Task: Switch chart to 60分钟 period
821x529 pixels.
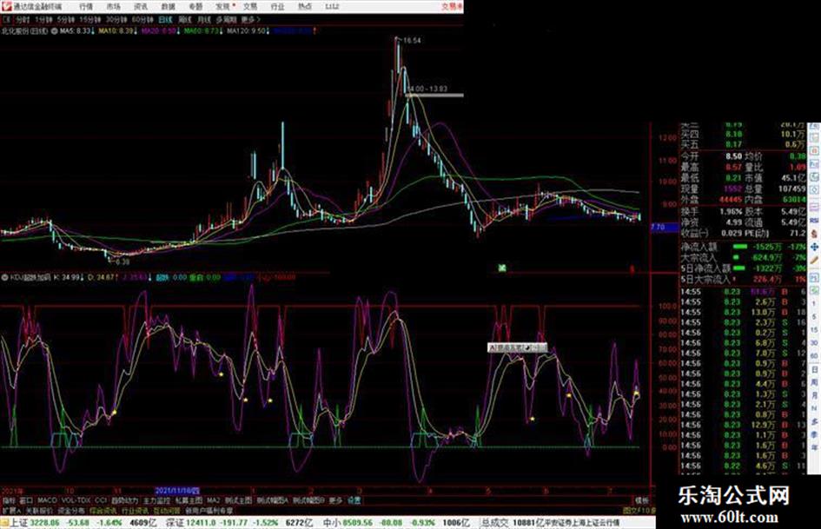Action: [142, 19]
